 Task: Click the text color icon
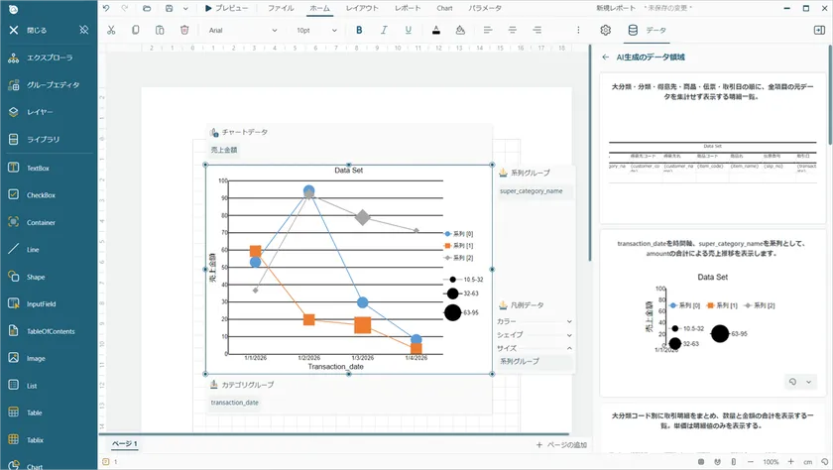(436, 31)
